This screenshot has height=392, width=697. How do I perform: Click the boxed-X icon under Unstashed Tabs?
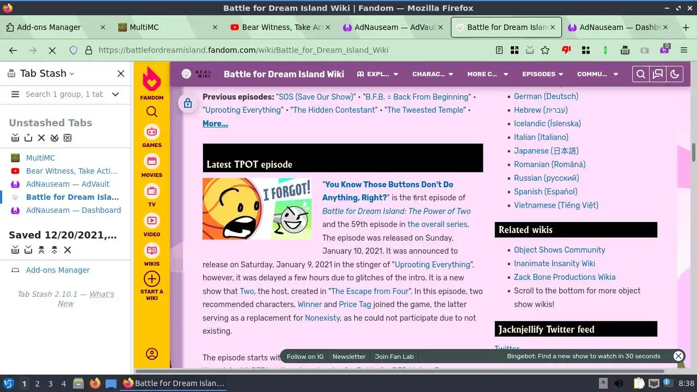click(68, 138)
